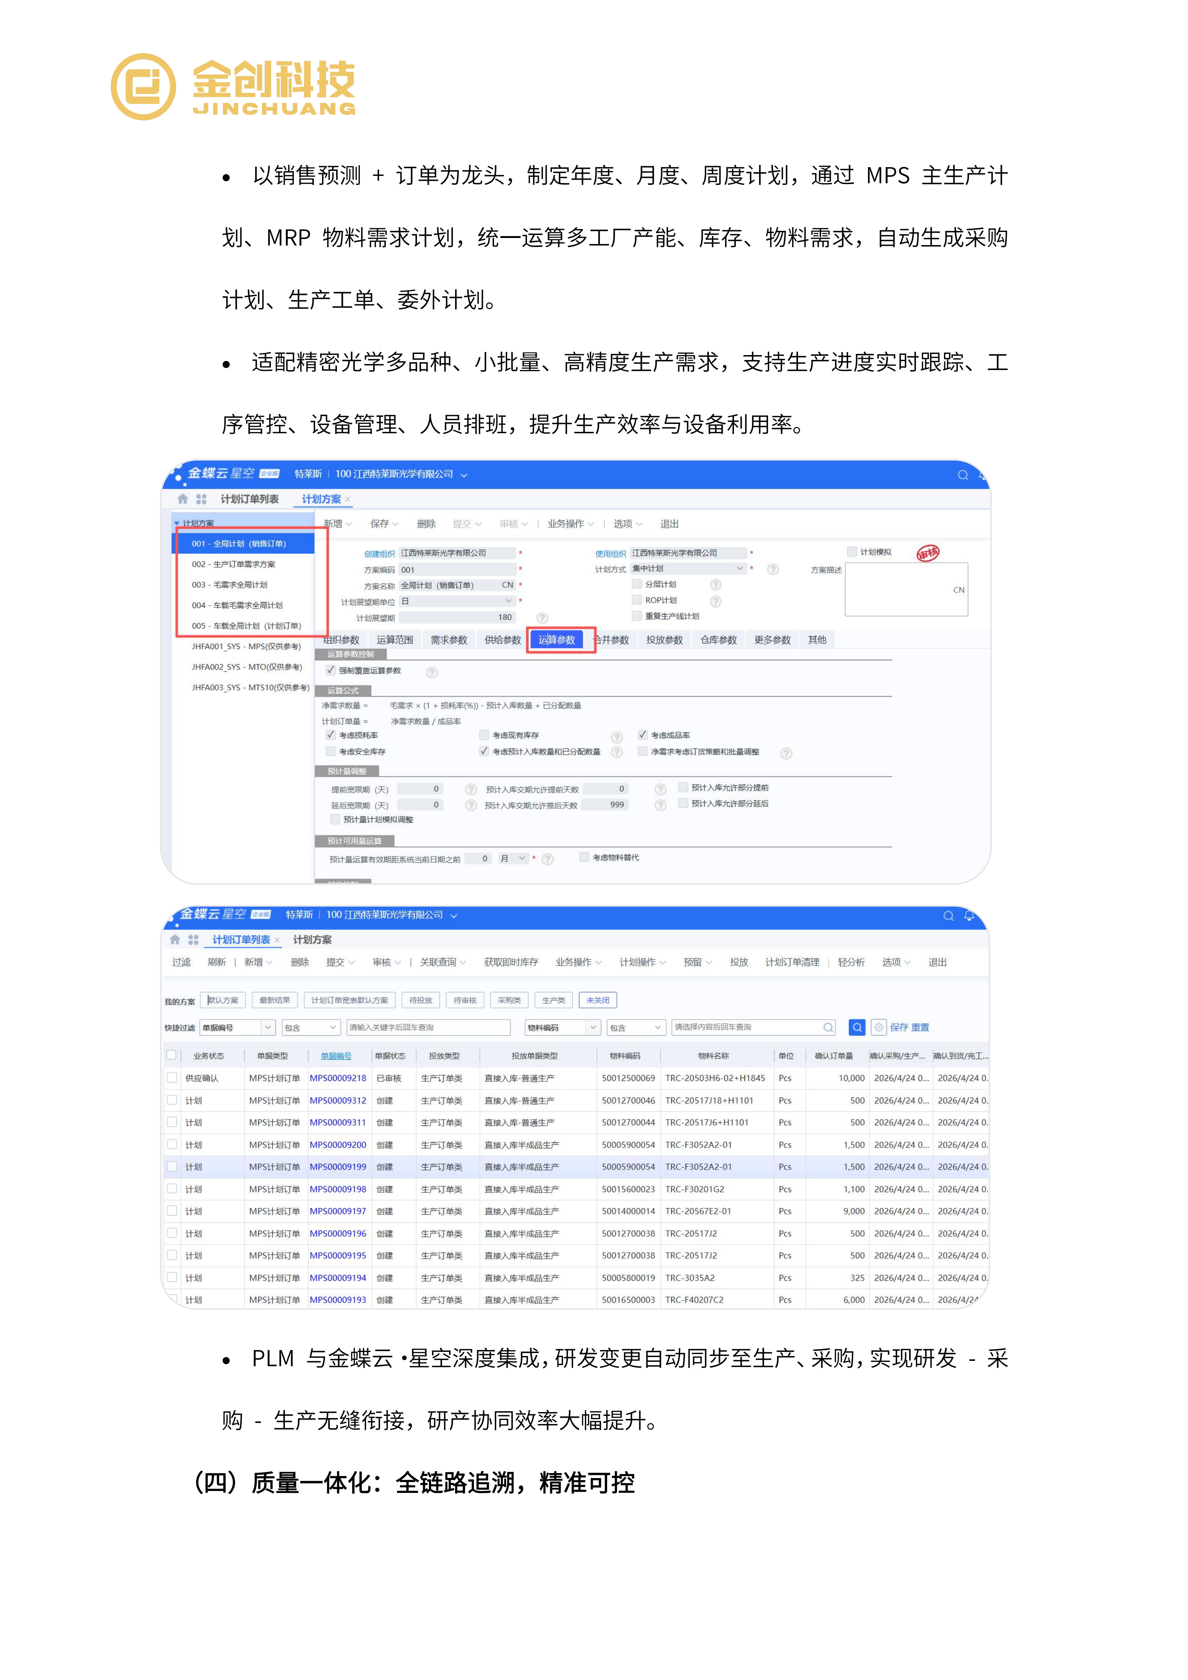
Task: Click help icon next to 分层计划
Action: [x=716, y=585]
